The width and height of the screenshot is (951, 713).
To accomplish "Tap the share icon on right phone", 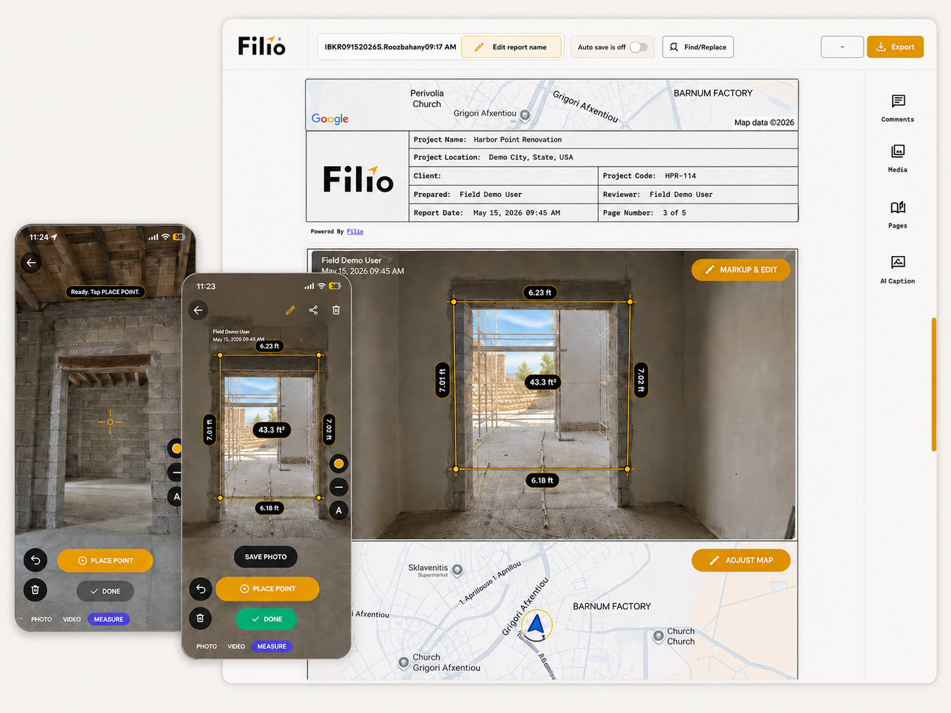I will pos(313,310).
